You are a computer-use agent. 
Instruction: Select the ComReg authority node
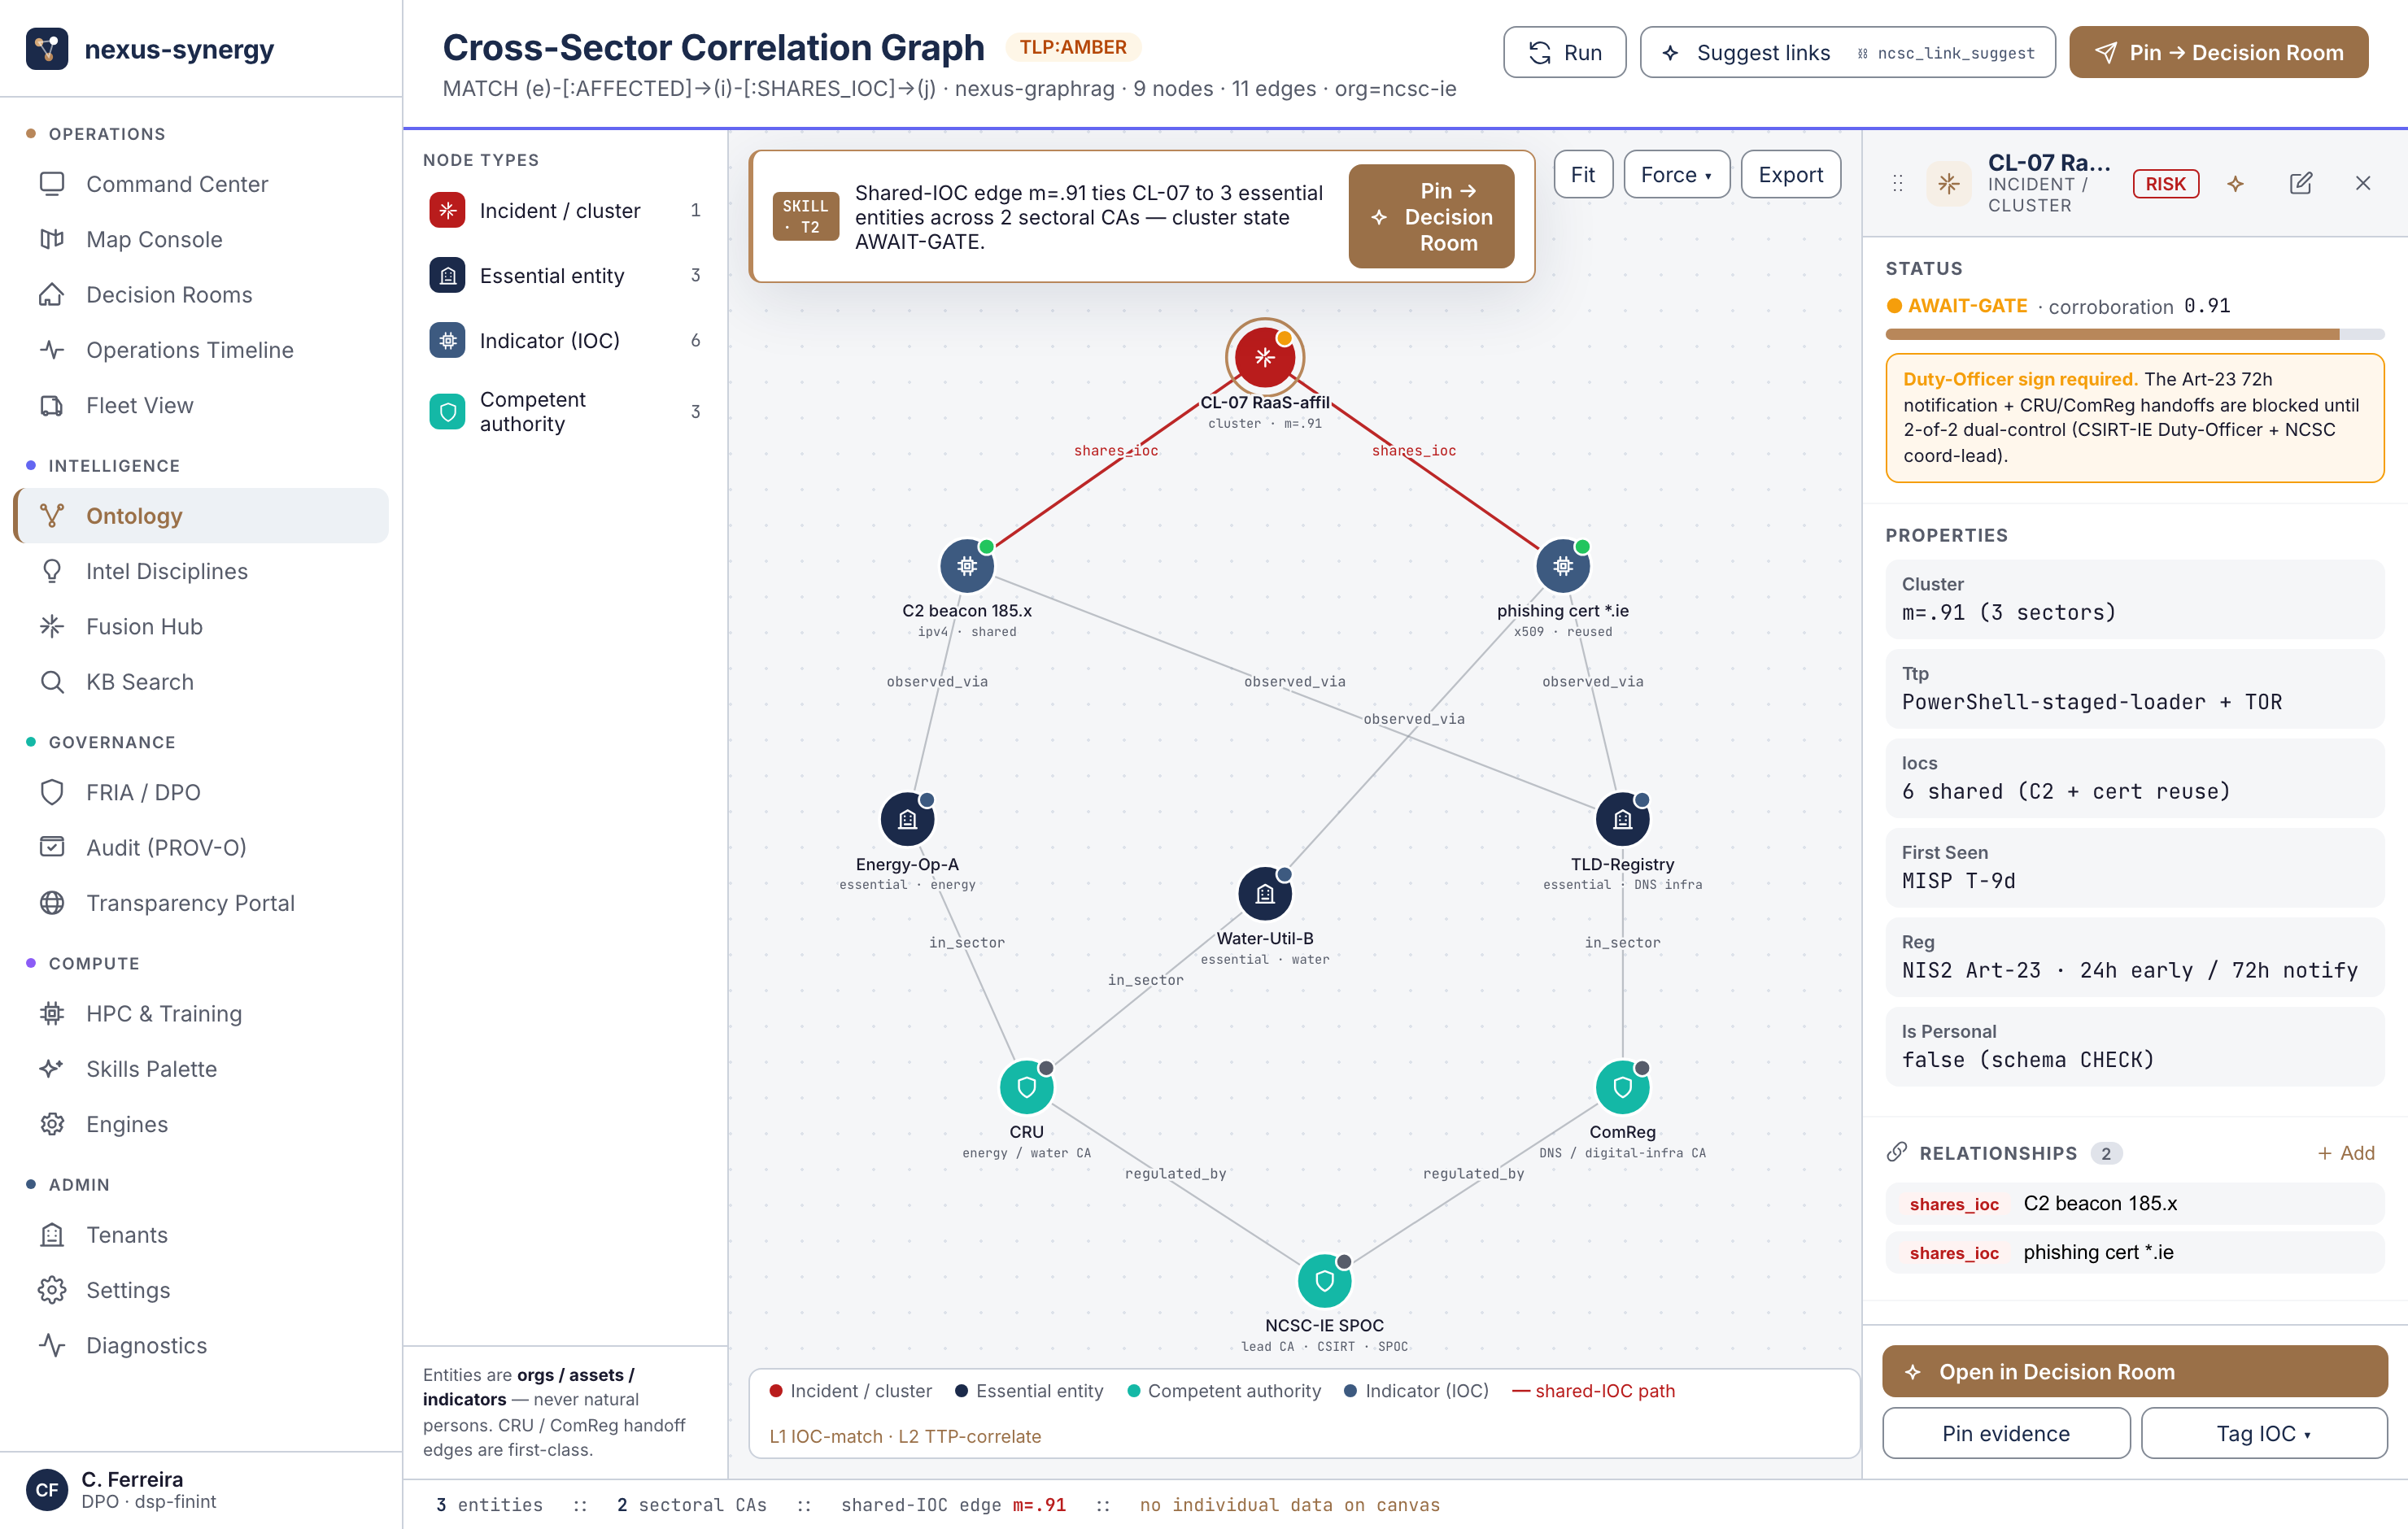click(x=1622, y=1087)
